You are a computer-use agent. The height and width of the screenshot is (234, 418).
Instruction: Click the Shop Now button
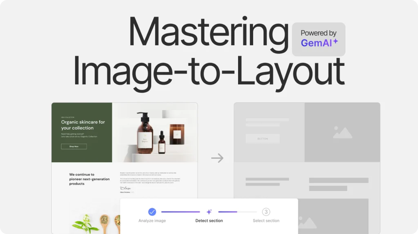click(74, 146)
